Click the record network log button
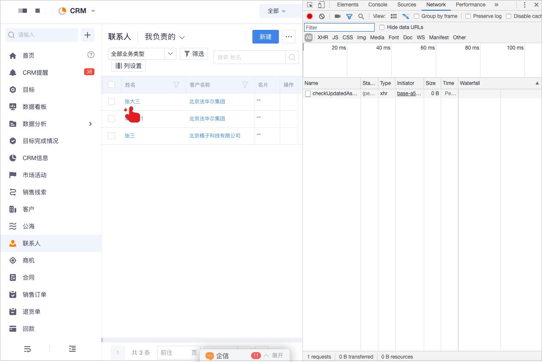 click(x=310, y=16)
